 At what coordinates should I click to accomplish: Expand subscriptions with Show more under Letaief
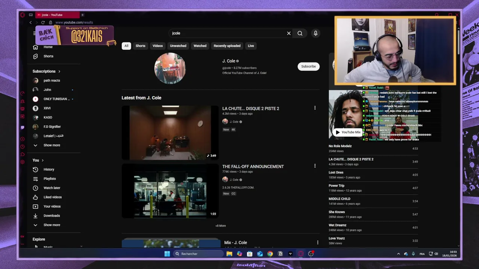point(52,145)
